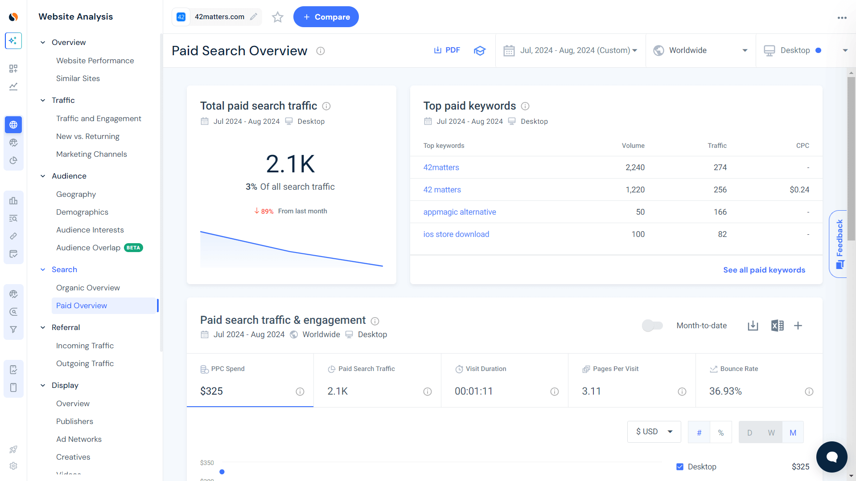
Task: Uncheck the Desktop checkbox near the chart
Action: pyautogui.click(x=680, y=466)
